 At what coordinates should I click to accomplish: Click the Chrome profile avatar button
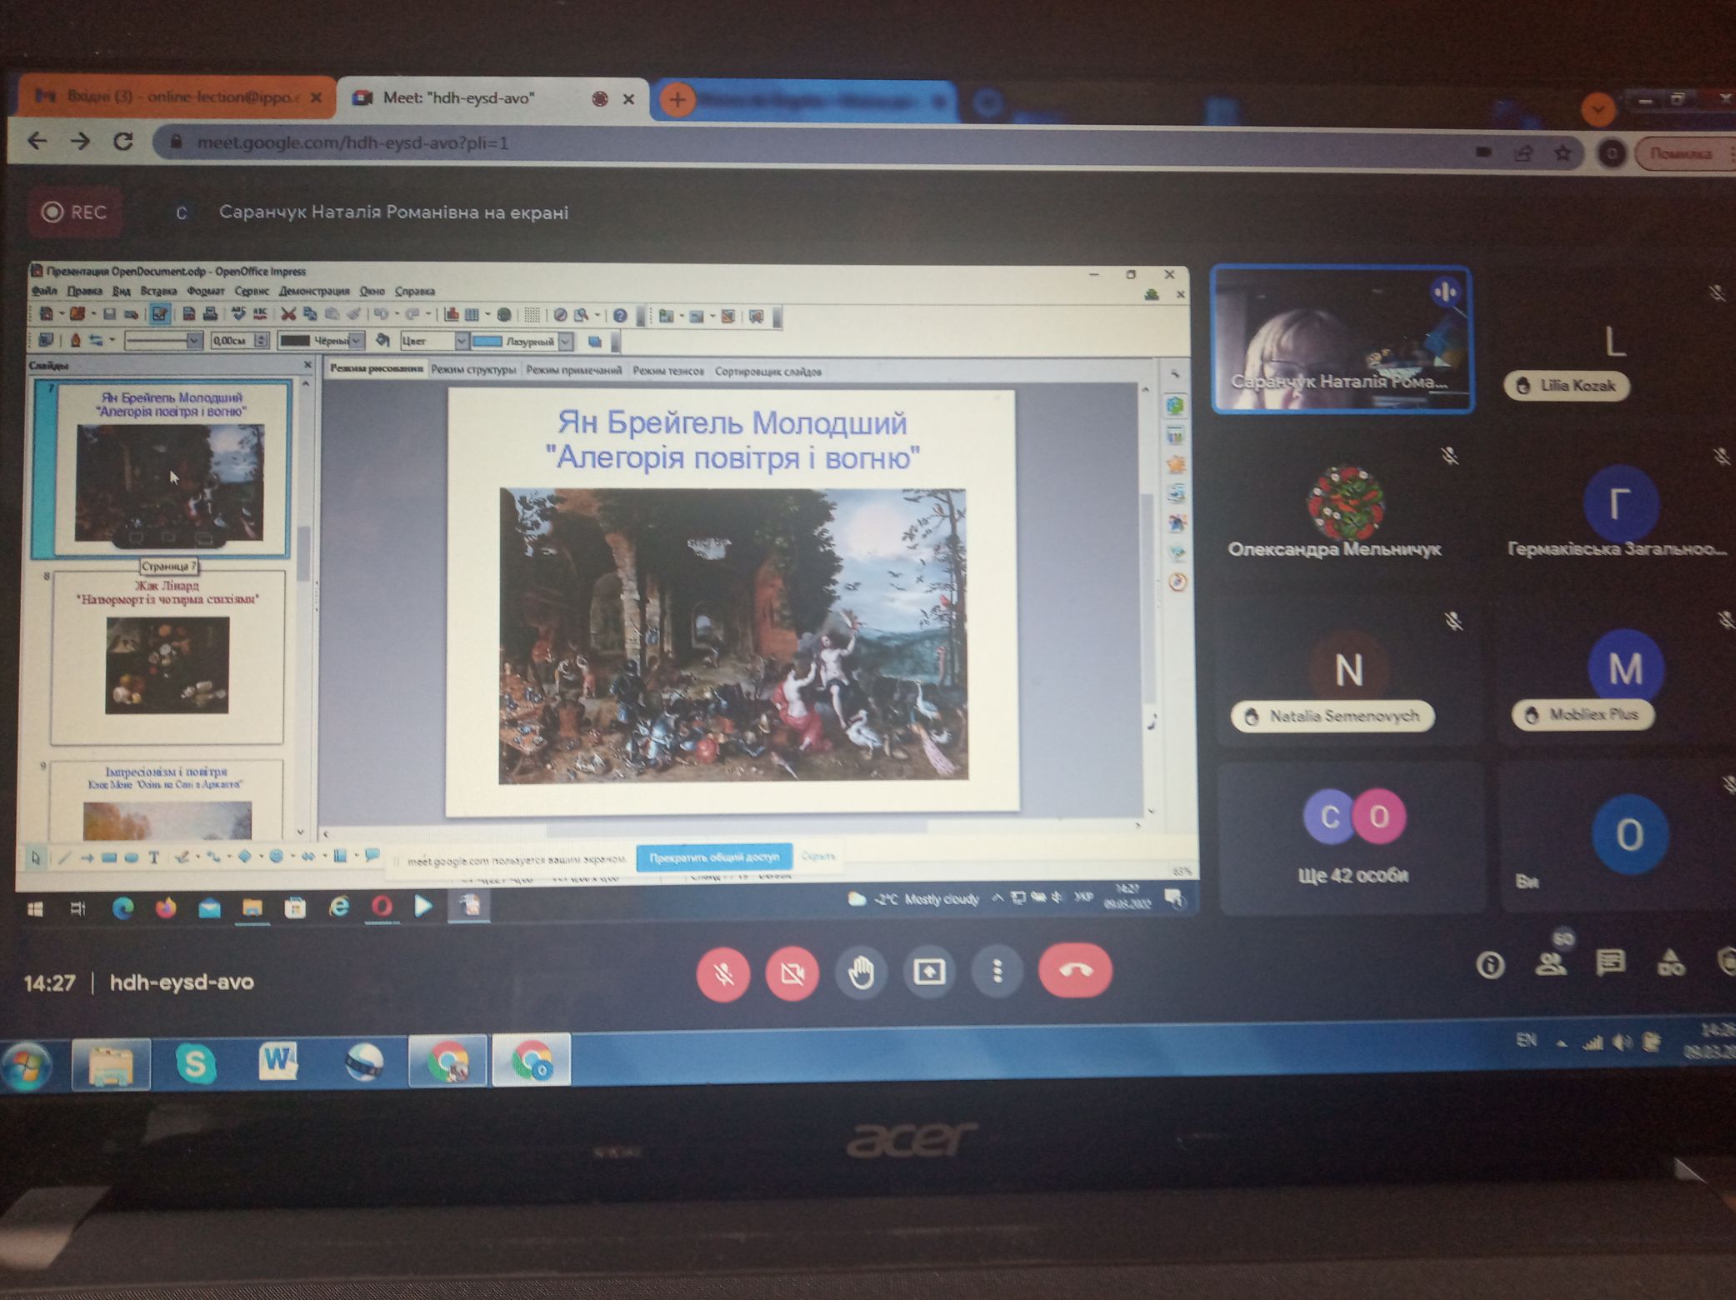pyautogui.click(x=1611, y=153)
